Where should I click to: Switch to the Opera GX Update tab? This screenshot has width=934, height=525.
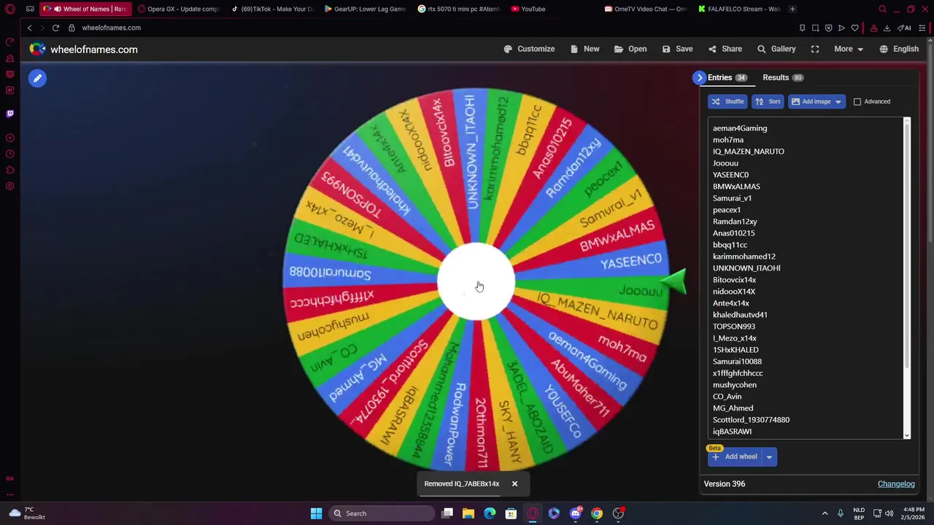180,9
